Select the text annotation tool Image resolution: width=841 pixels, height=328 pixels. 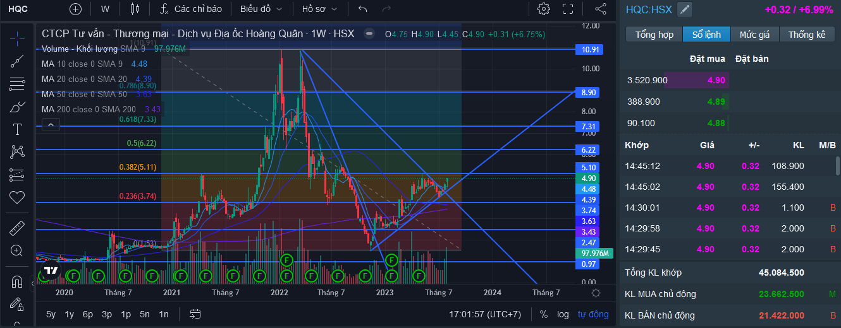click(x=17, y=129)
